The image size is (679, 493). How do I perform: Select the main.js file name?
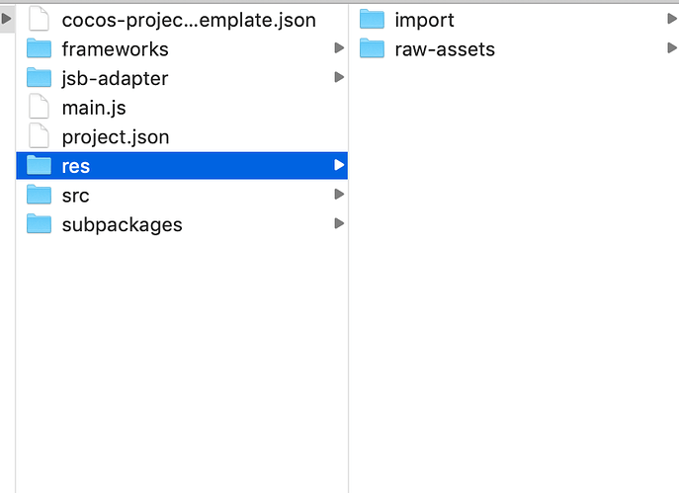pyautogui.click(x=94, y=108)
